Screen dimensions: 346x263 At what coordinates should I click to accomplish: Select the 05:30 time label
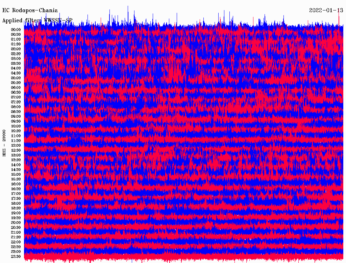coord(16,83)
